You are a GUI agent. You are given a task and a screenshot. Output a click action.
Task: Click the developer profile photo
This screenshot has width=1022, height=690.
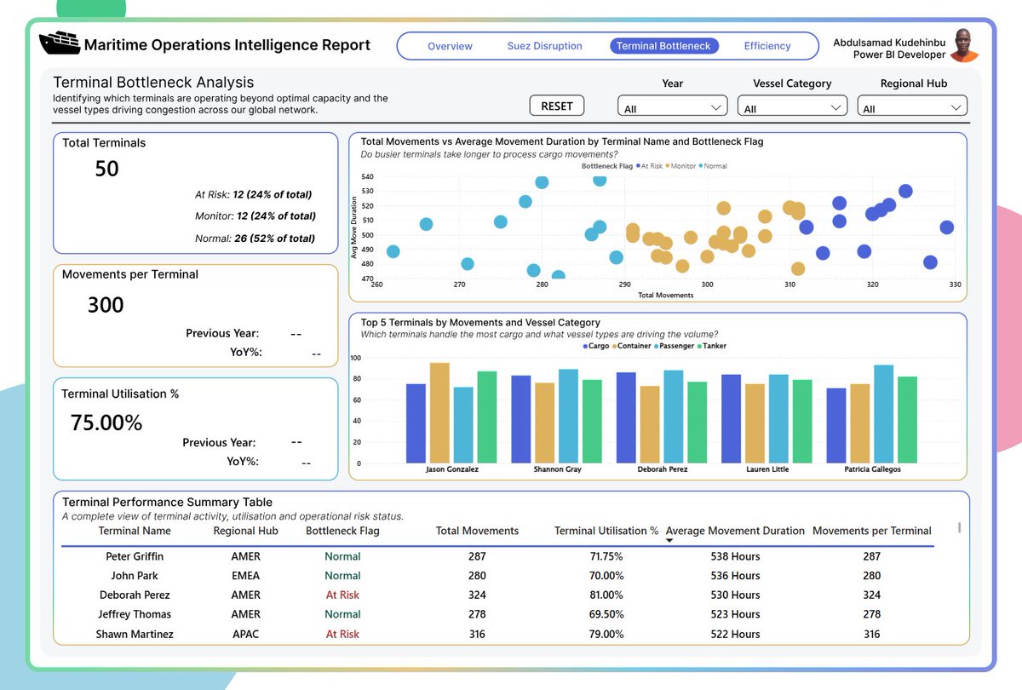click(x=963, y=45)
